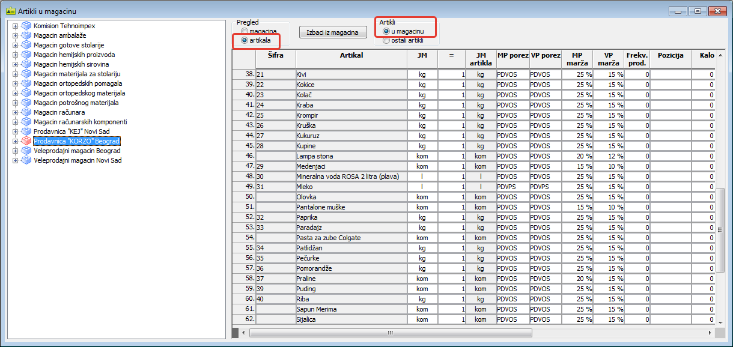The height and width of the screenshot is (347, 733).
Task: Choose the 'ostali artikli' radio option
Action: (386, 40)
